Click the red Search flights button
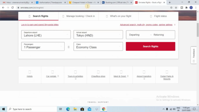Viewport: 199px width, 112px height. tap(150, 46)
